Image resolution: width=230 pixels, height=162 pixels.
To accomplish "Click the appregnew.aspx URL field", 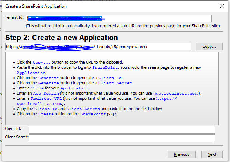I will [98, 47].
